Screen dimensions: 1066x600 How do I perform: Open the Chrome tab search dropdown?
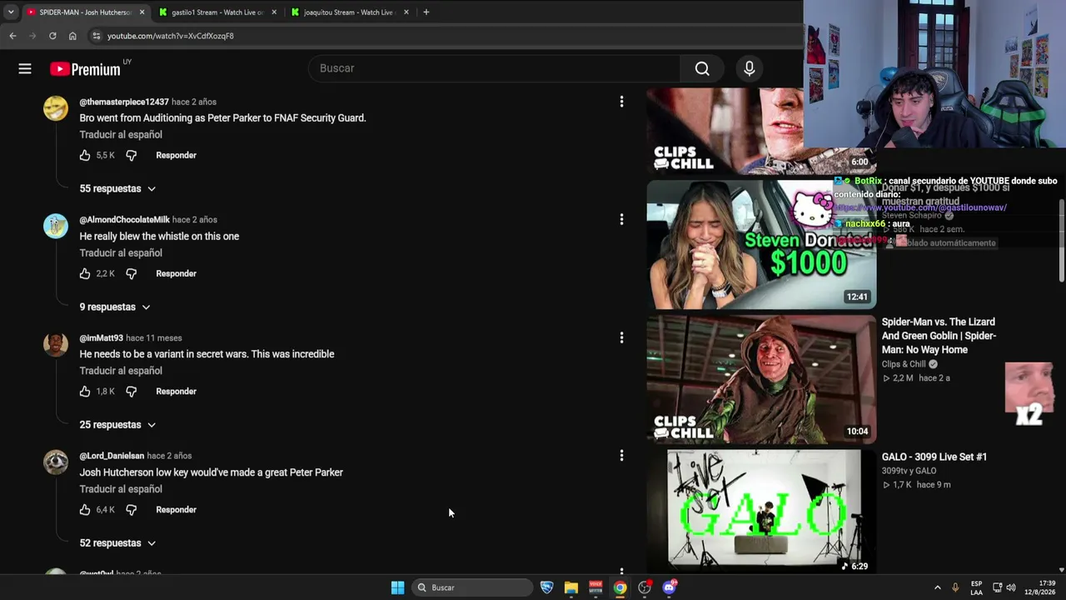click(x=10, y=12)
